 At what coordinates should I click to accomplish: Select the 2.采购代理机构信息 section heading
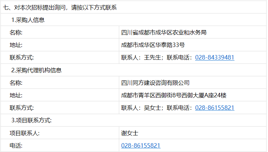[36, 70]
